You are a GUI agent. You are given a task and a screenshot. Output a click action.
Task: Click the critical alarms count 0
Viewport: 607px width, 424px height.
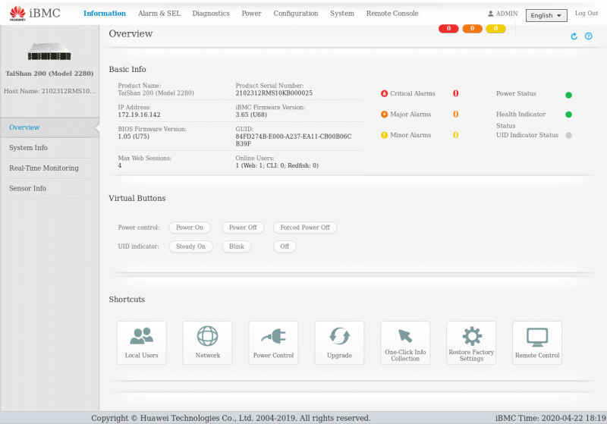pos(456,93)
